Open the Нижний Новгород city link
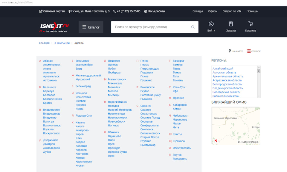The image size is (287, 172). 120,110
